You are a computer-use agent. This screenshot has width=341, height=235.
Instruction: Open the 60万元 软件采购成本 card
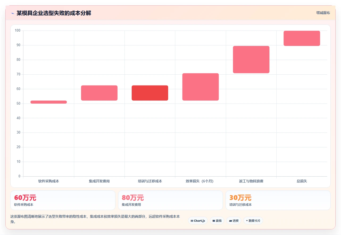63,200
